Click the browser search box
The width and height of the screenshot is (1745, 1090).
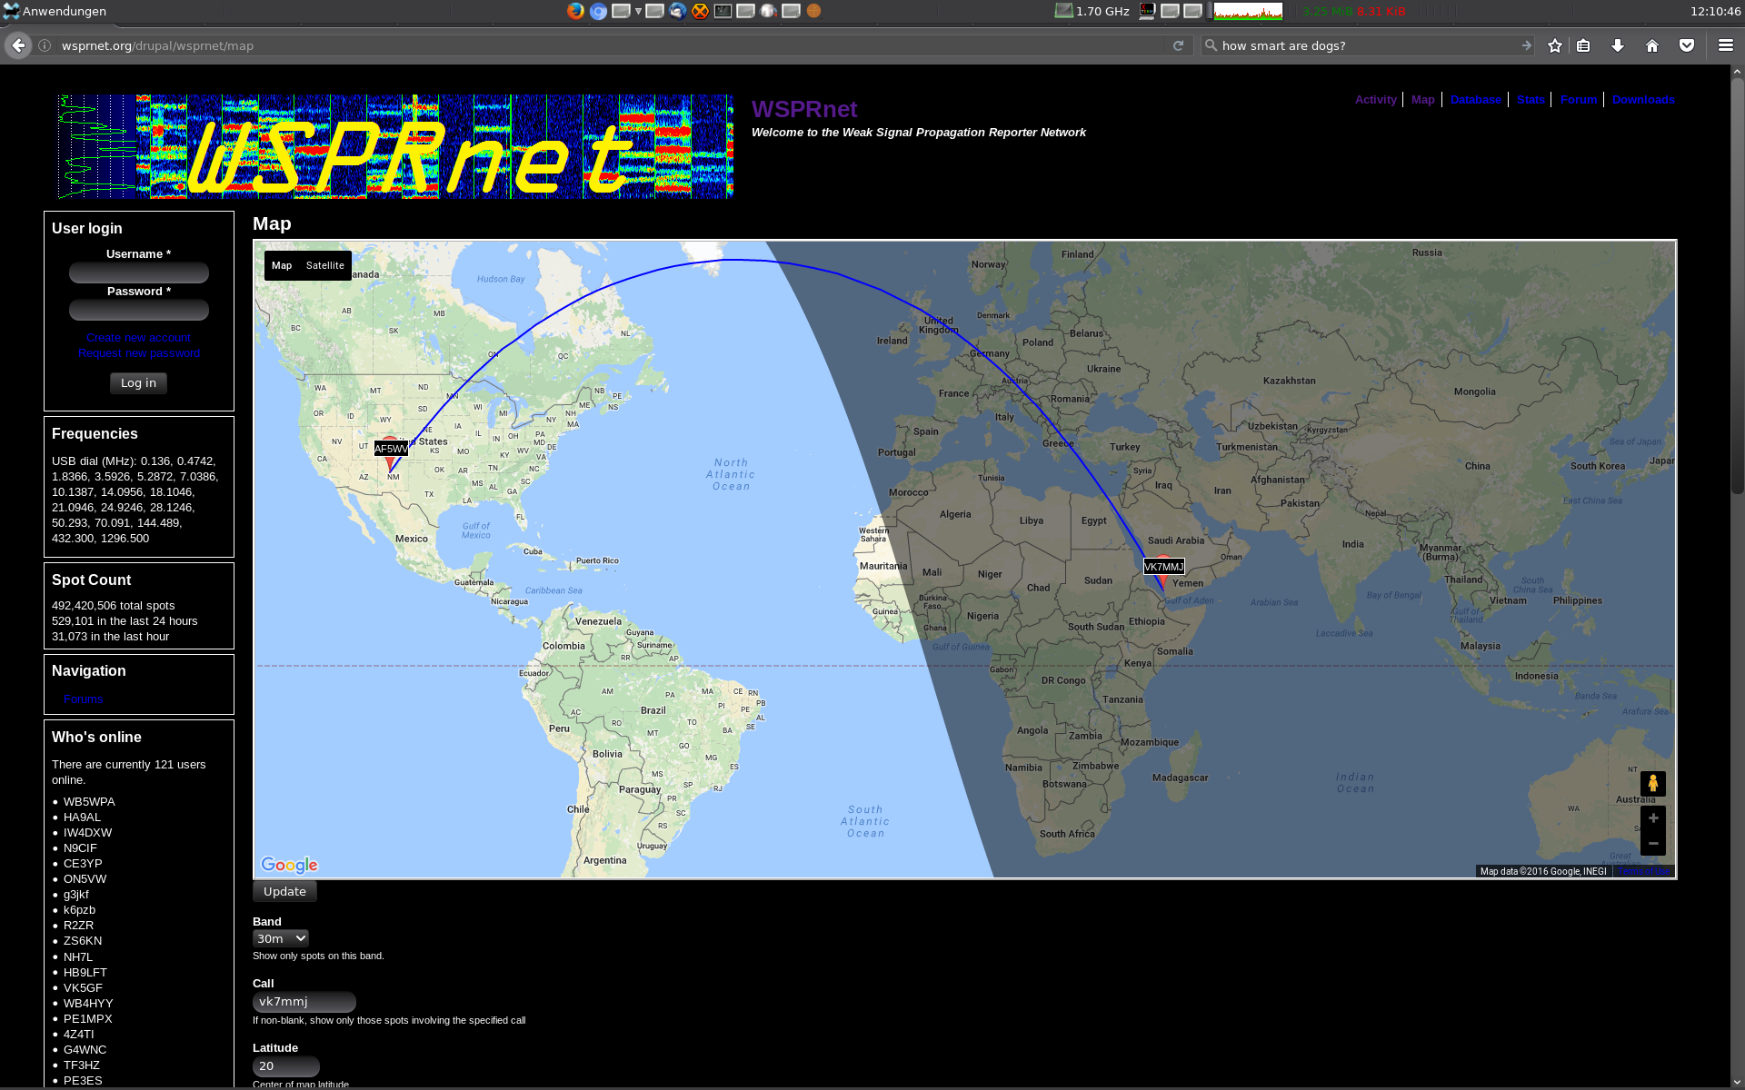(x=1368, y=45)
